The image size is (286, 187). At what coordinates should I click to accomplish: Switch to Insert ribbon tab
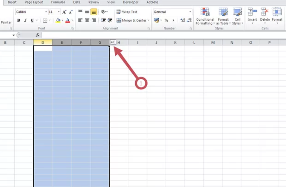pyautogui.click(x=12, y=2)
